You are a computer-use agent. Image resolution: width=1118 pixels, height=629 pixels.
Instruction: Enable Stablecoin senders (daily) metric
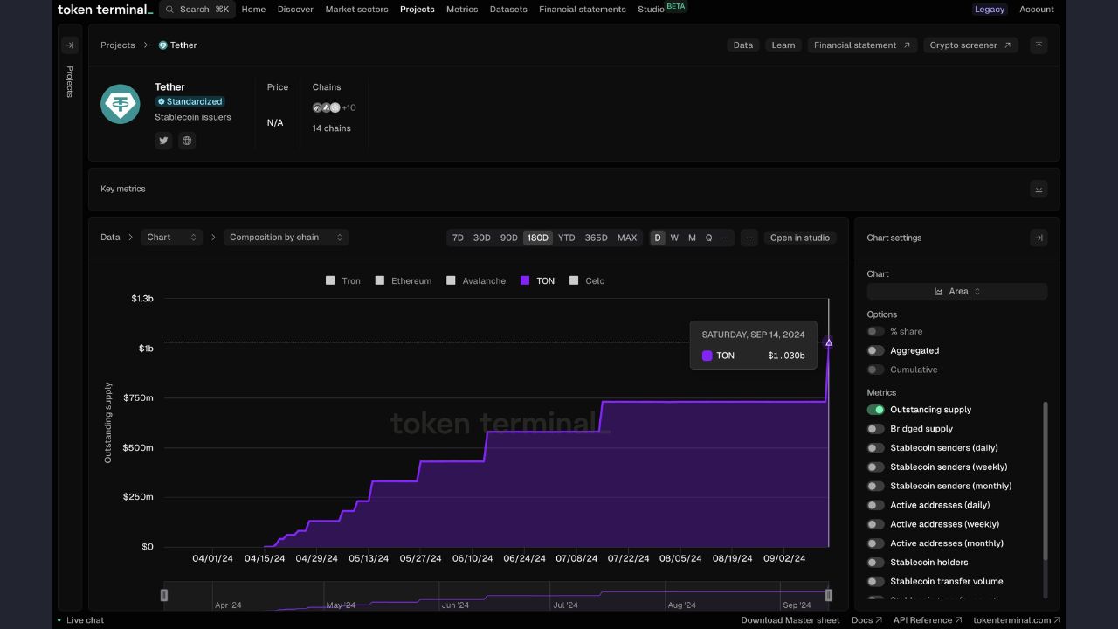pyautogui.click(x=875, y=448)
